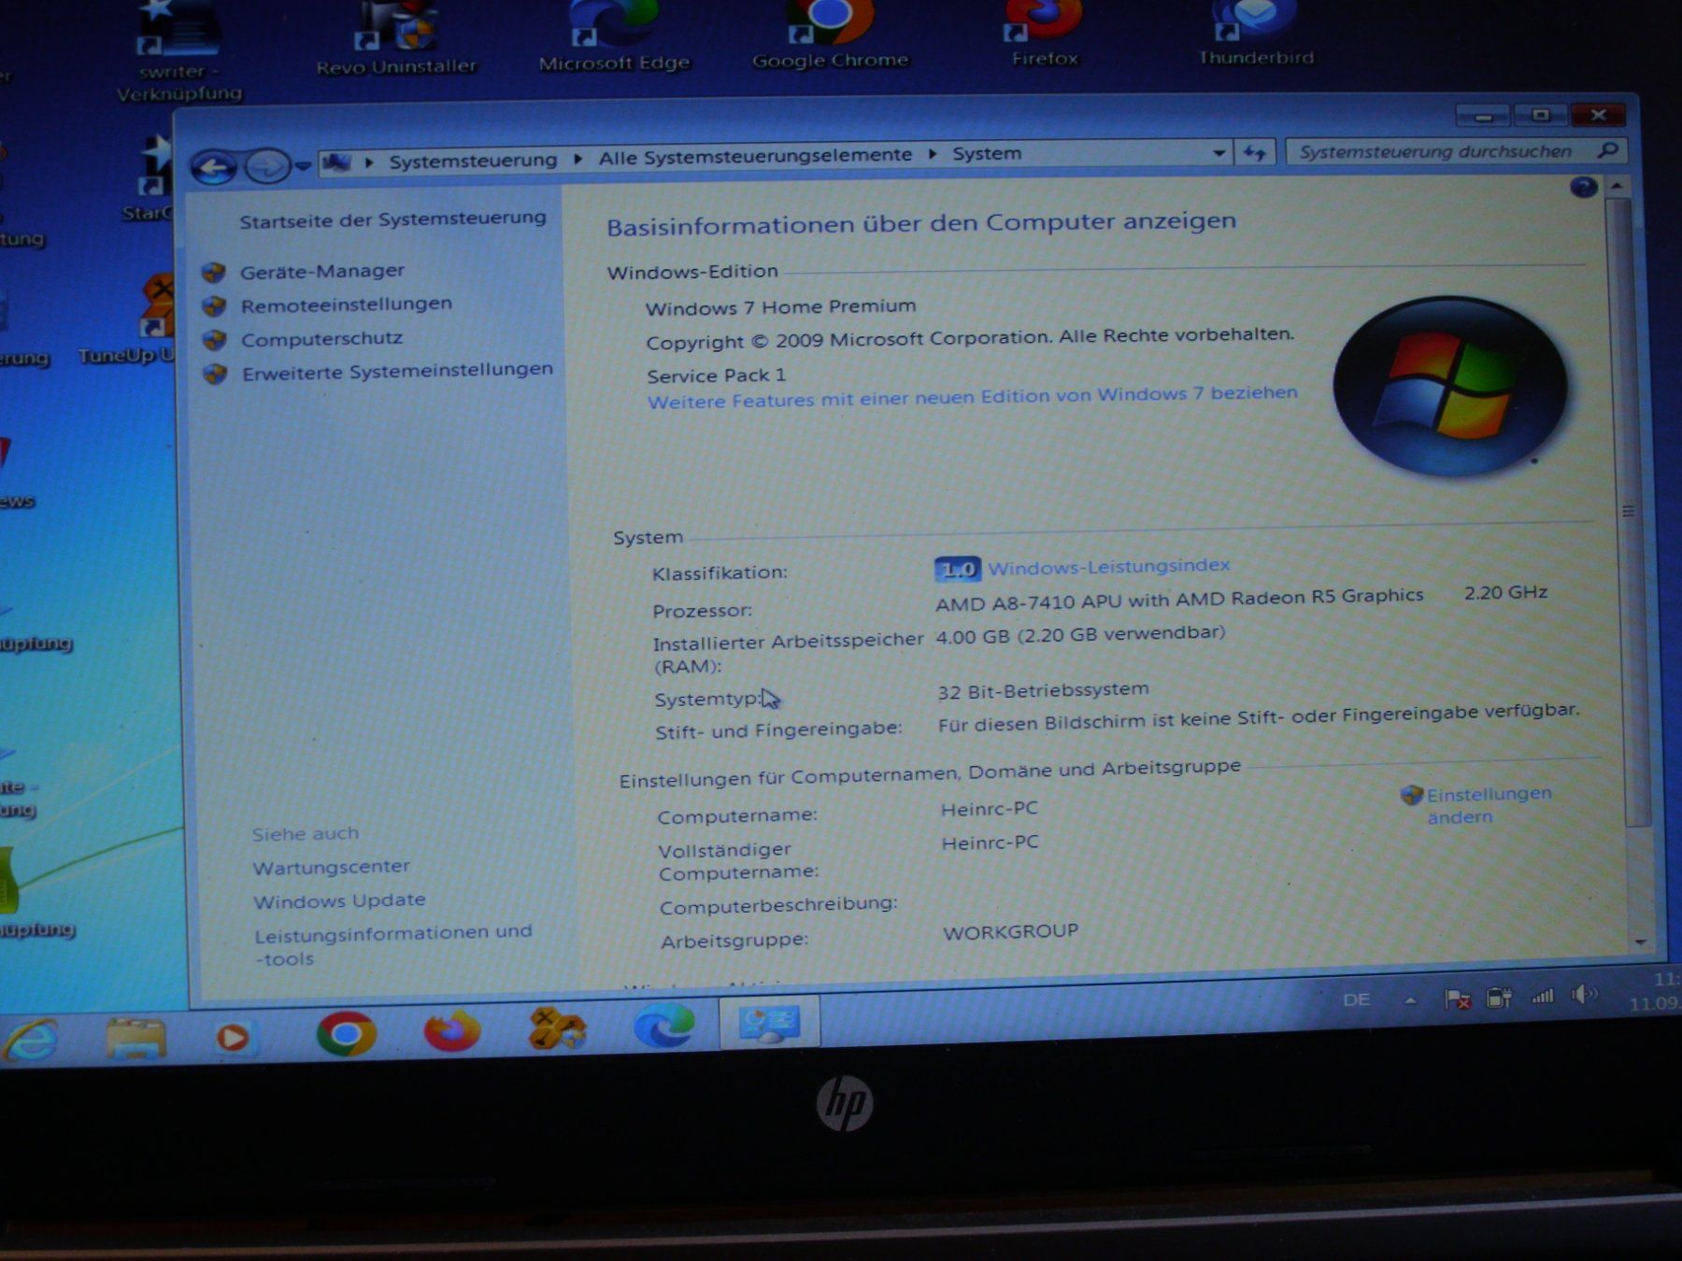Click the Windows 7 Home Premium text

[780, 306]
